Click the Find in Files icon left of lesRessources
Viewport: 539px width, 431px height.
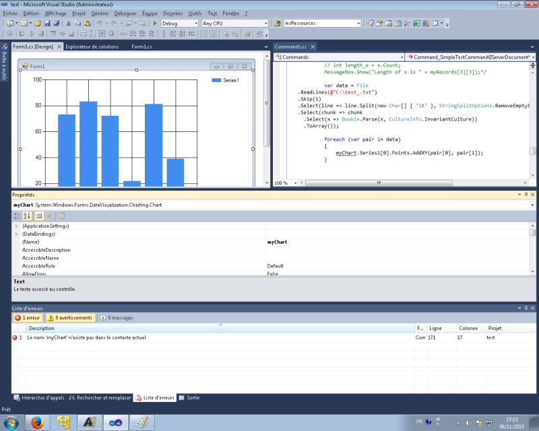278,23
